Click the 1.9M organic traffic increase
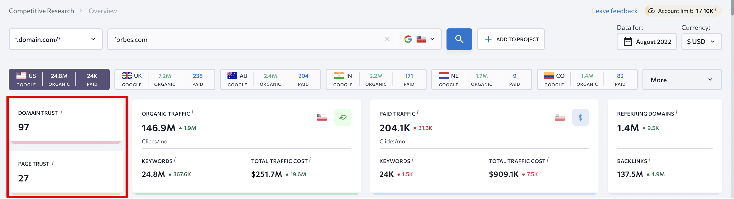The image size is (734, 199). [187, 128]
